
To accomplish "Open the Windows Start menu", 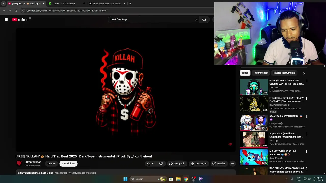I will point(125,179).
